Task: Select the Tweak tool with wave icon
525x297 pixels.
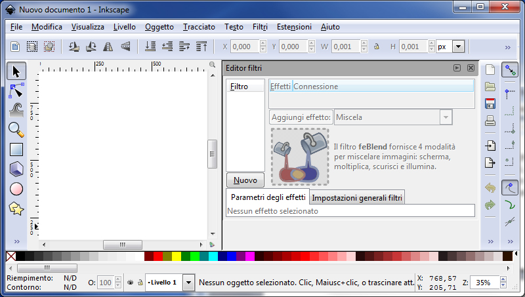Action: pyautogui.click(x=16, y=109)
